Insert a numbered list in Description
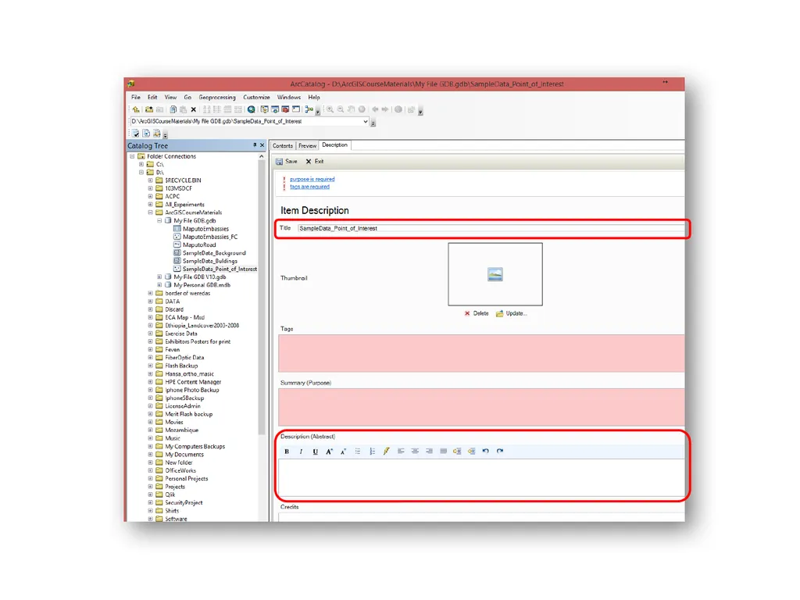 [372, 451]
